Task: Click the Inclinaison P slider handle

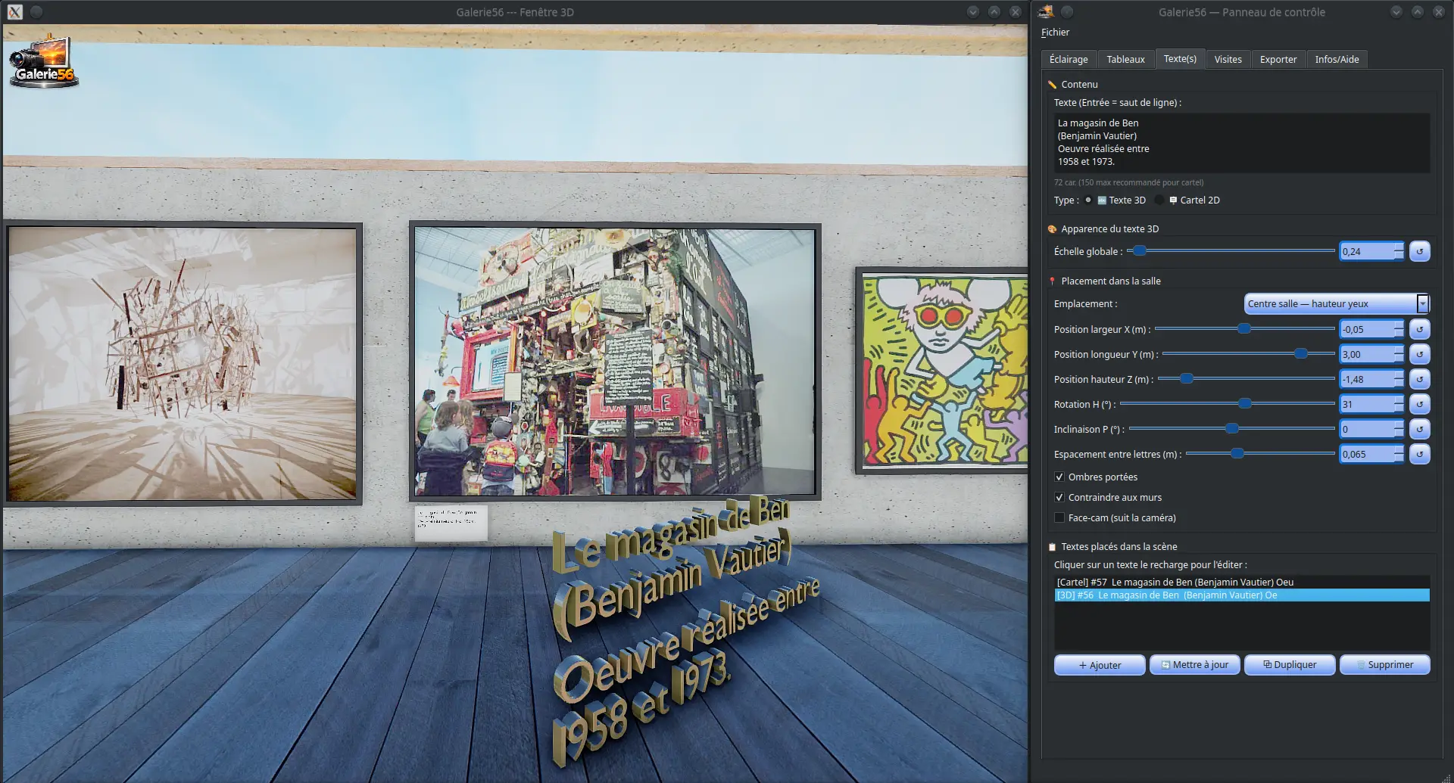Action: (1232, 428)
